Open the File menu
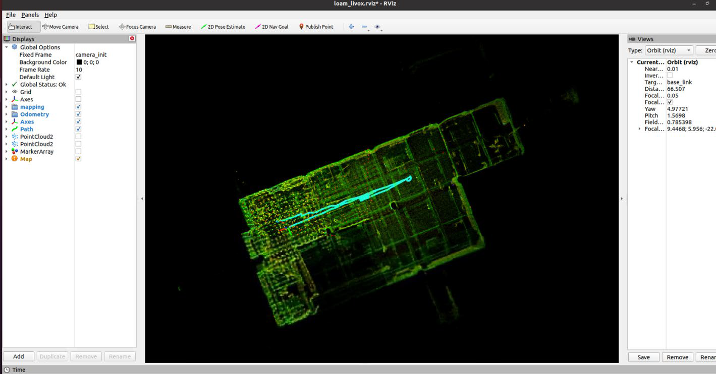 [11, 15]
